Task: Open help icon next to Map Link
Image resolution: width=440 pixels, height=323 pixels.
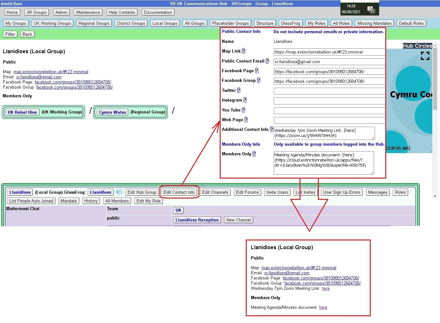Action: (x=244, y=51)
